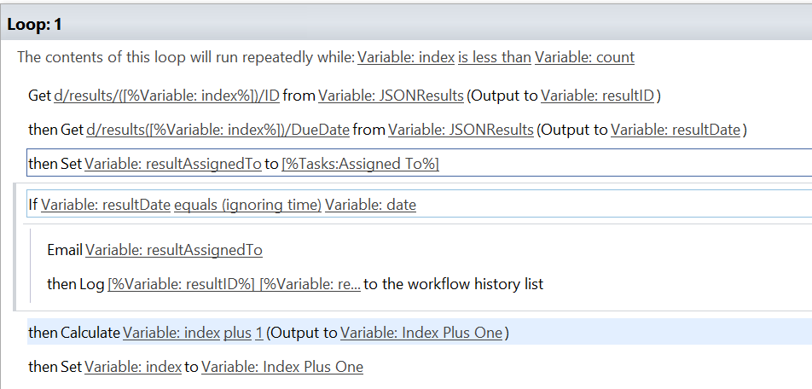Click "Variable: Index Plus One" output in Calculate
The width and height of the screenshot is (812, 389).
(x=421, y=333)
